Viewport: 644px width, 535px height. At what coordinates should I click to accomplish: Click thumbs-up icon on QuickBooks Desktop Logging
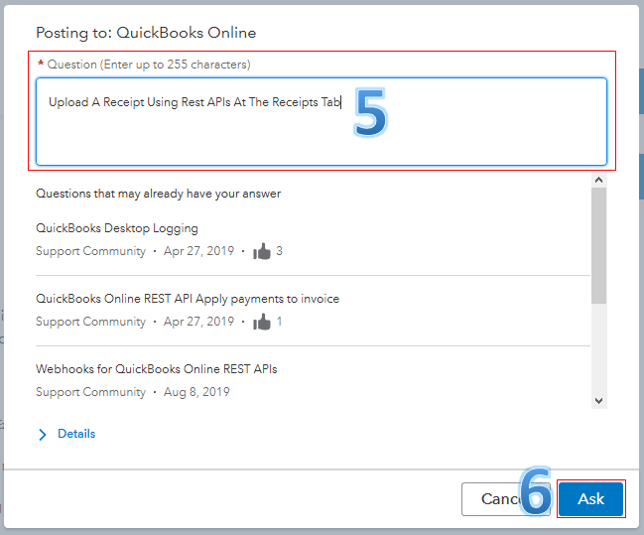(x=262, y=251)
